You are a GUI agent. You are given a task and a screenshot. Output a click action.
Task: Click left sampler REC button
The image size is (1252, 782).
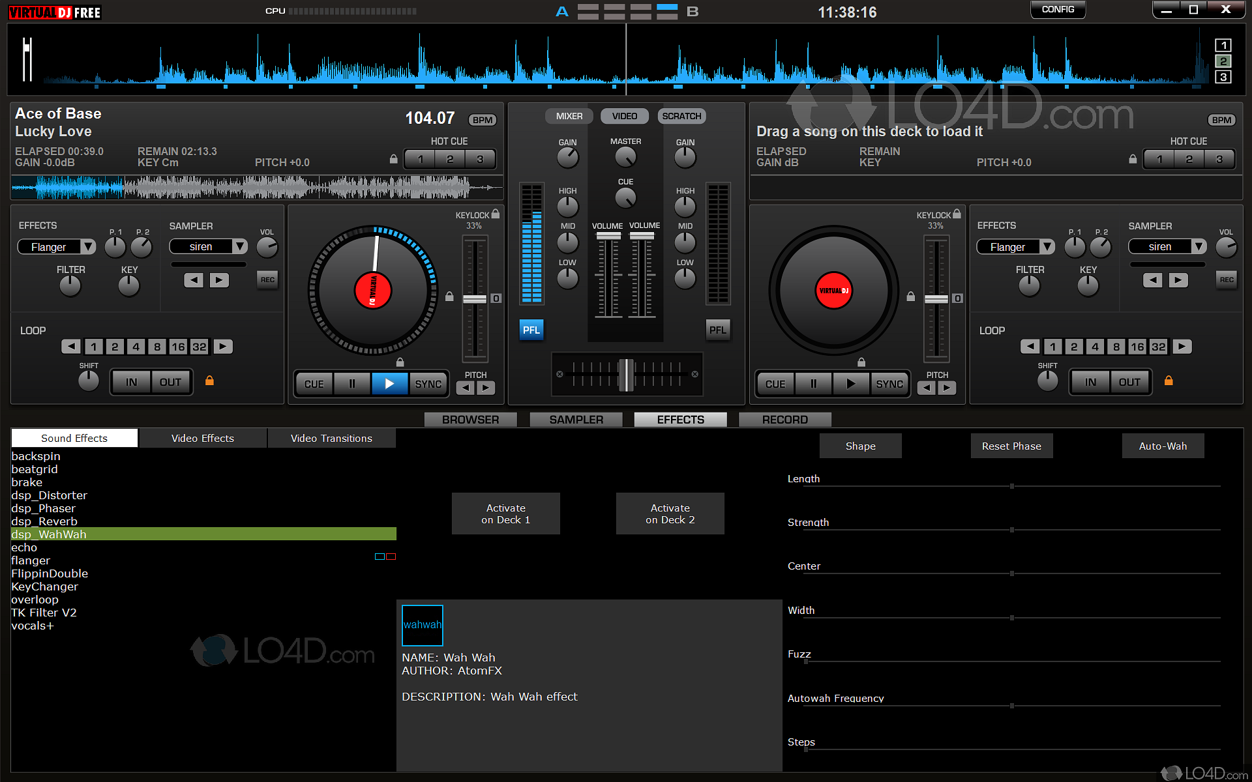coord(267,280)
